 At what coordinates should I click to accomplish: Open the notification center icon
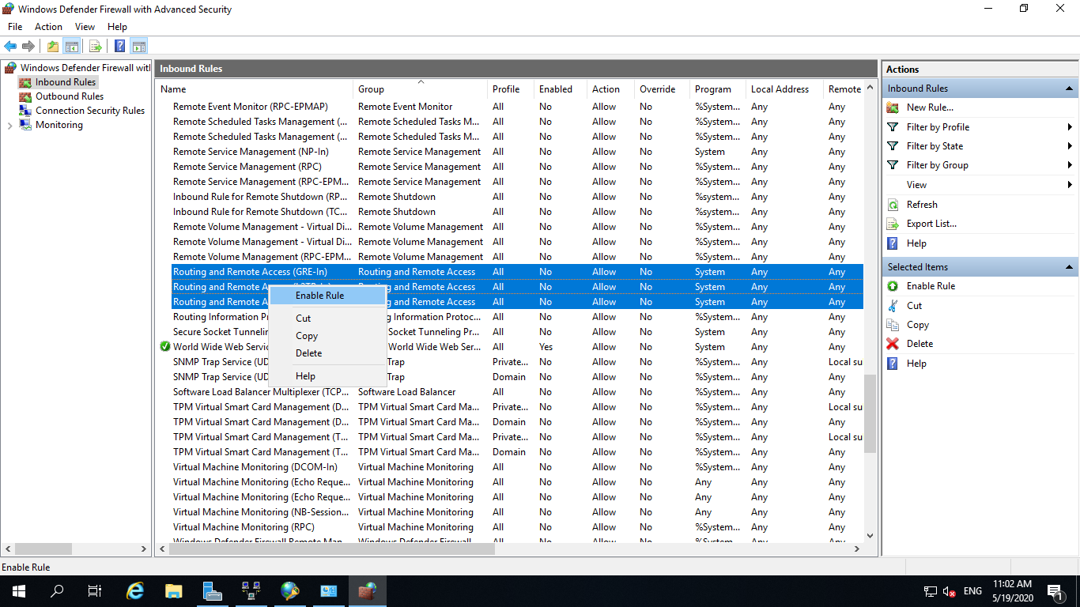coord(1054,590)
